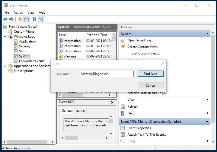Screen dimensions: 217x152
Task: Collapse the System section in Actions
Action: pos(207,34)
